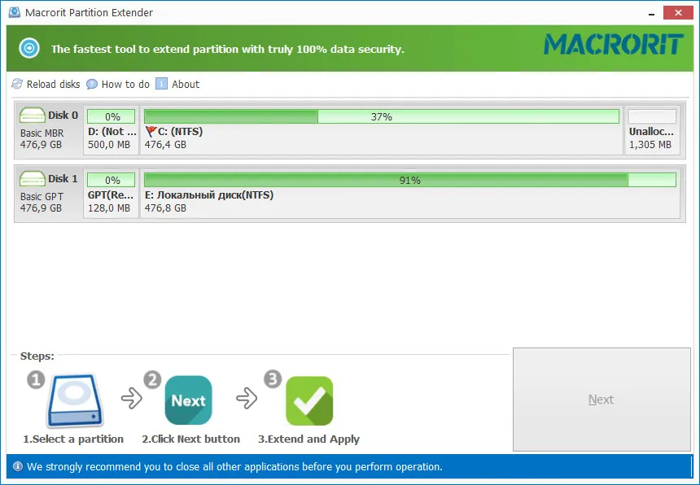Click the Macrorit app icon in title bar

pos(15,12)
